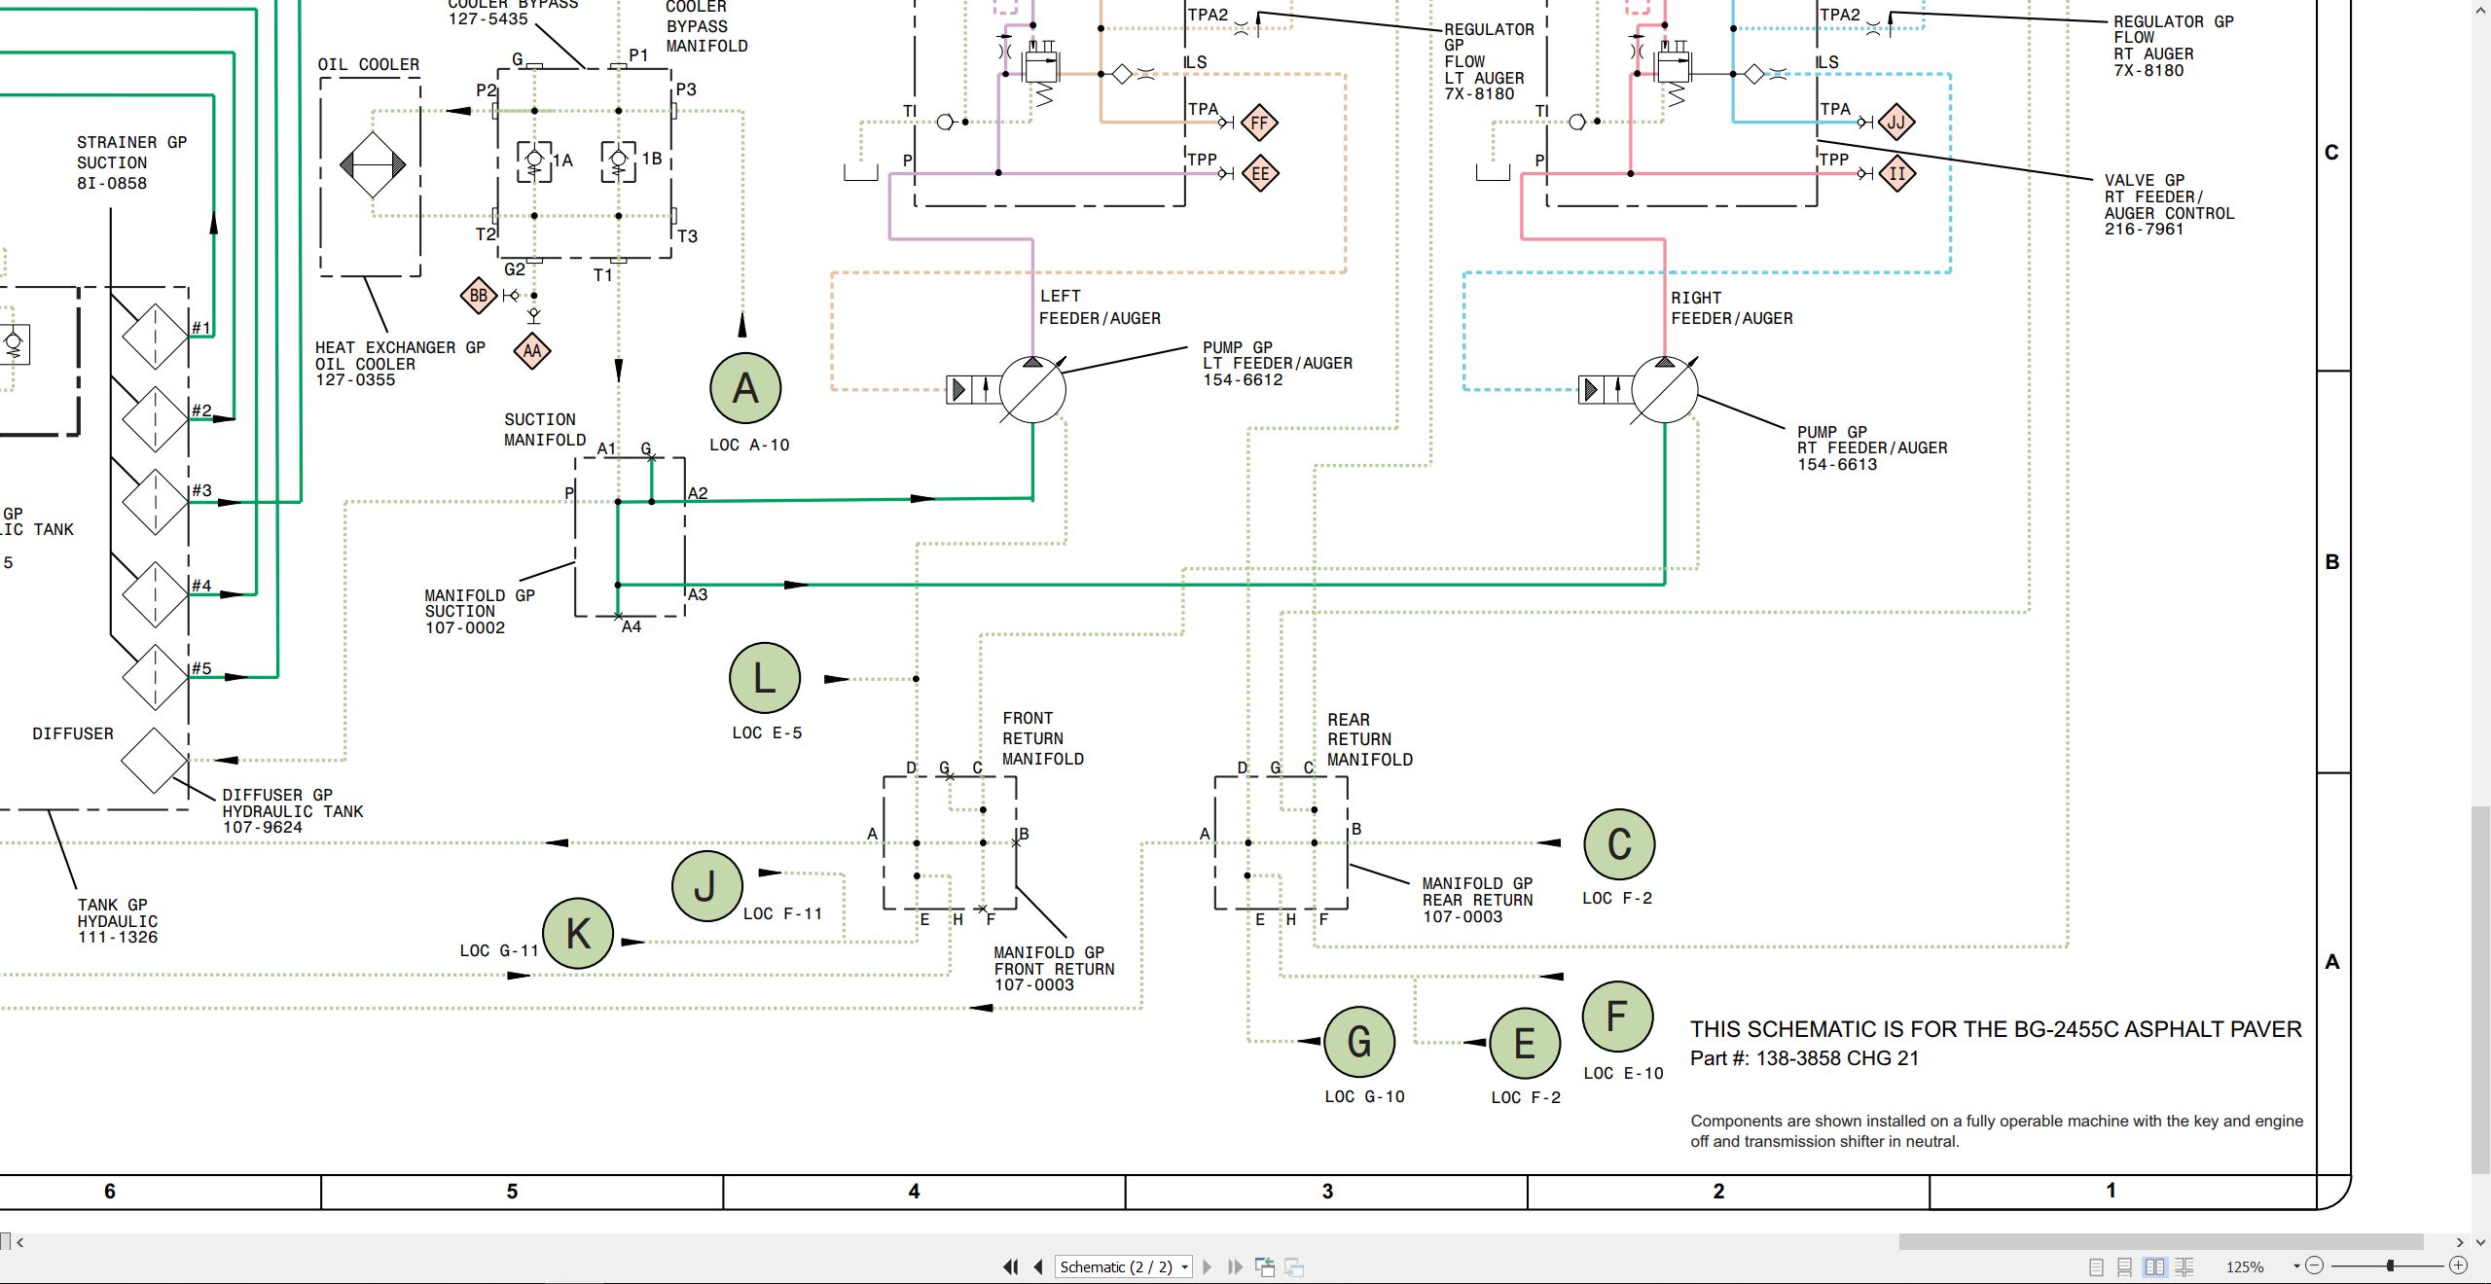Open the zoom level dropdown arrow
Screen dimensions: 2491x1284
tap(2296, 1266)
